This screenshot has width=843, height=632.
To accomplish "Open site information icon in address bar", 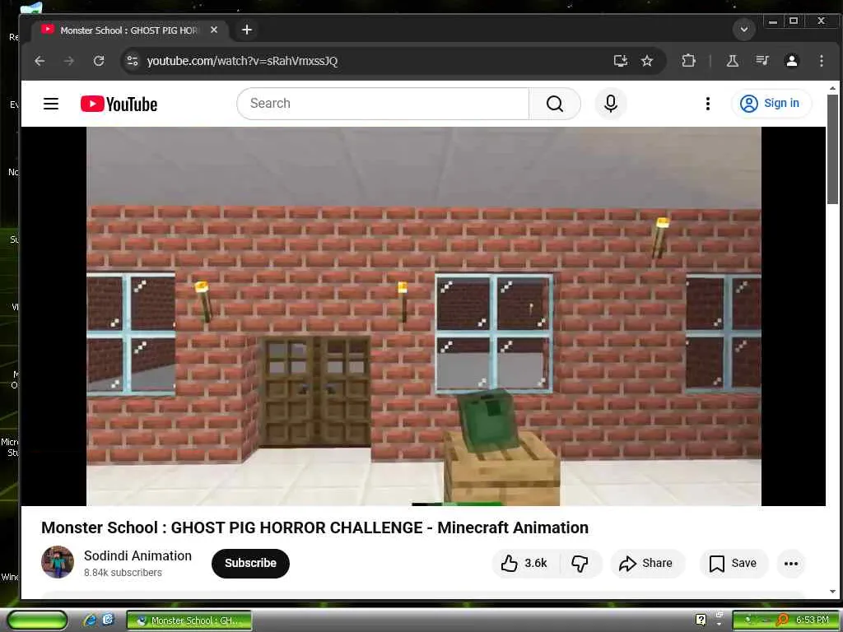I will point(133,61).
